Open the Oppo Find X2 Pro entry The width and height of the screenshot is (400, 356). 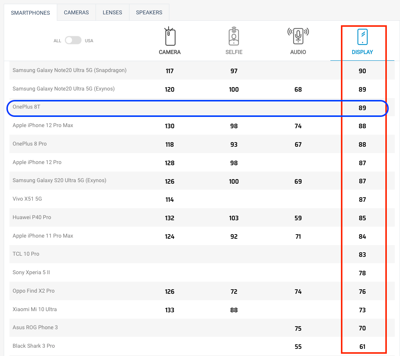click(x=33, y=291)
